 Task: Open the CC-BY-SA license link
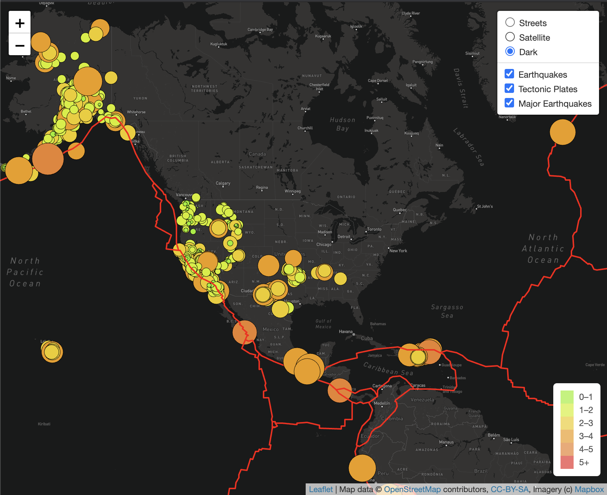click(509, 489)
